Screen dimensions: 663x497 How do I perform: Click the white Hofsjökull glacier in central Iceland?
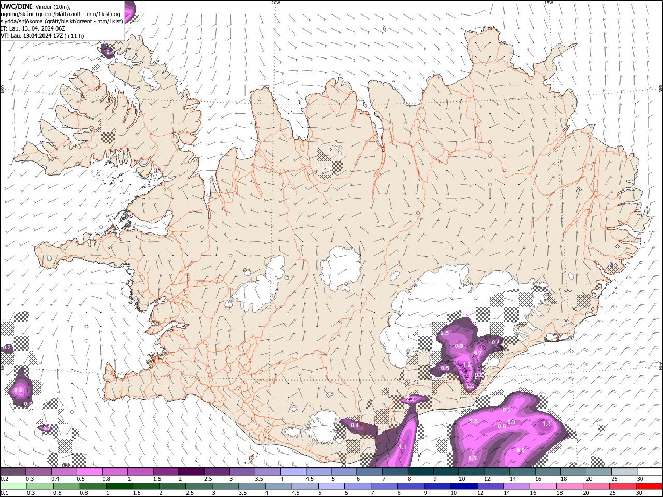[340, 268]
